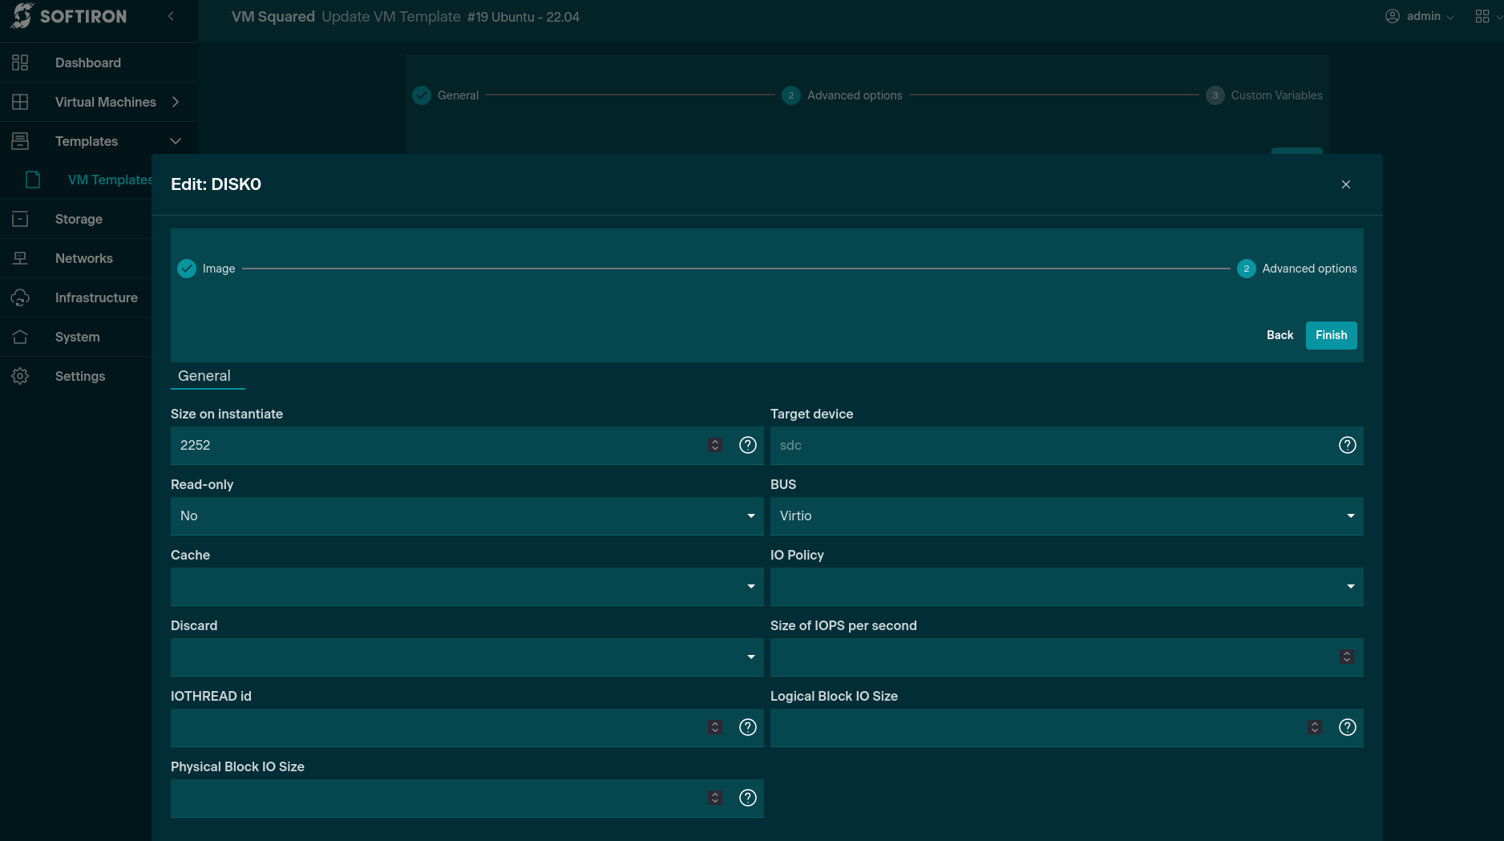
Task: Click the Size on instantiate stepper
Action: [715, 445]
